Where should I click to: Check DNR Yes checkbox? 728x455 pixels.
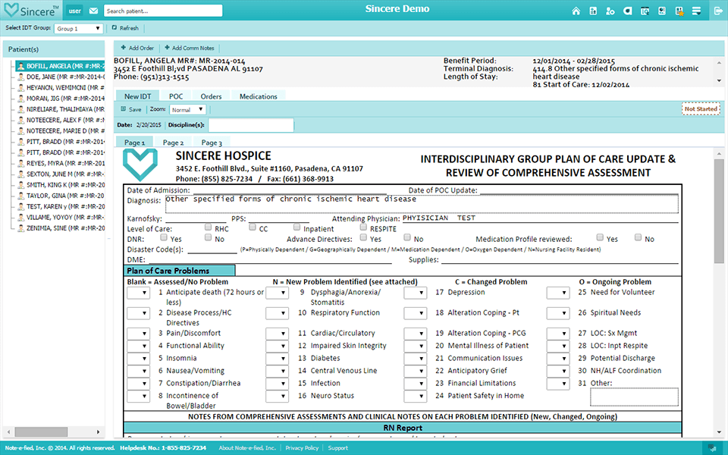[164, 237]
